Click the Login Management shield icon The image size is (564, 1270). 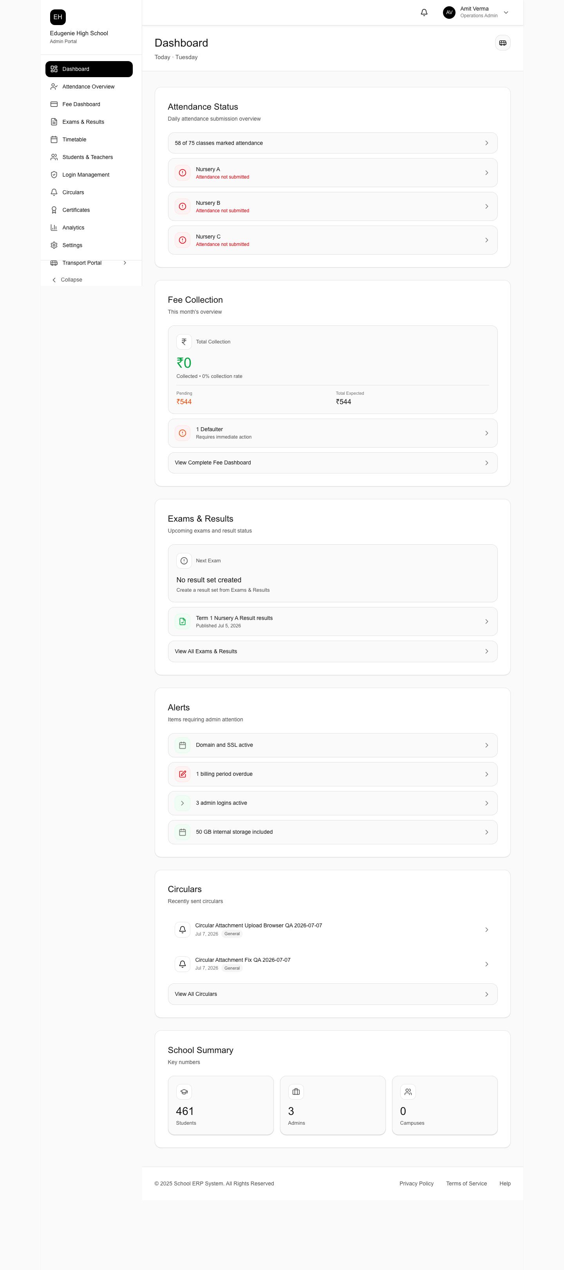click(54, 175)
